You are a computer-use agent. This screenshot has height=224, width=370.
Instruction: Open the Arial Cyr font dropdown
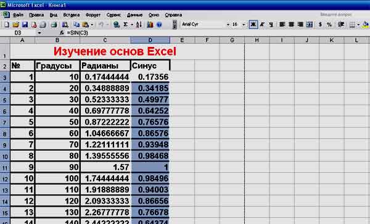[x=228, y=25]
